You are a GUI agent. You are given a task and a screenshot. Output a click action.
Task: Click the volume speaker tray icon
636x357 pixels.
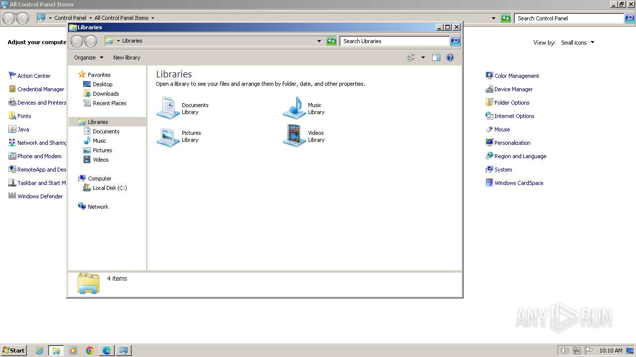tap(564, 351)
